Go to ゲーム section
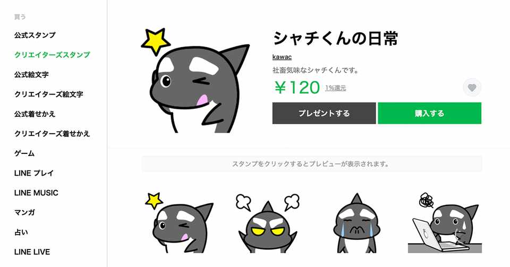Screen dimensions: 510x267 pyautogui.click(x=24, y=153)
